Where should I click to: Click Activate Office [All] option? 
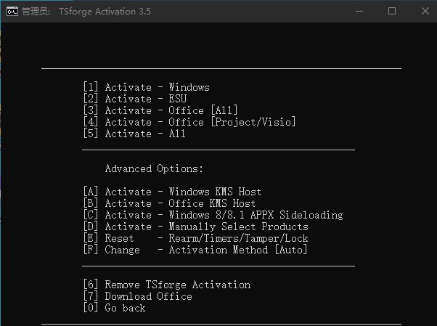[x=160, y=110]
